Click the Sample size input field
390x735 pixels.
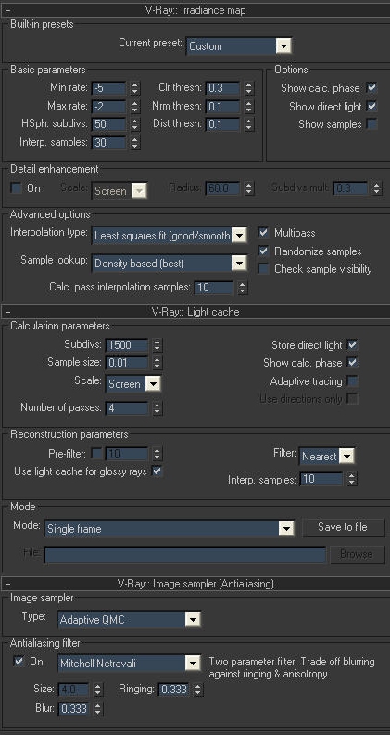click(x=126, y=363)
